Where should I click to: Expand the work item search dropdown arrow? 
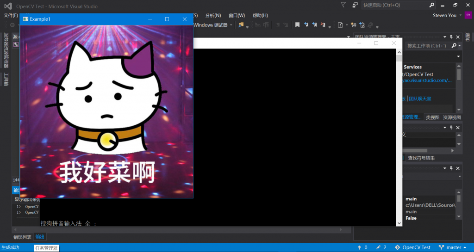460,46
